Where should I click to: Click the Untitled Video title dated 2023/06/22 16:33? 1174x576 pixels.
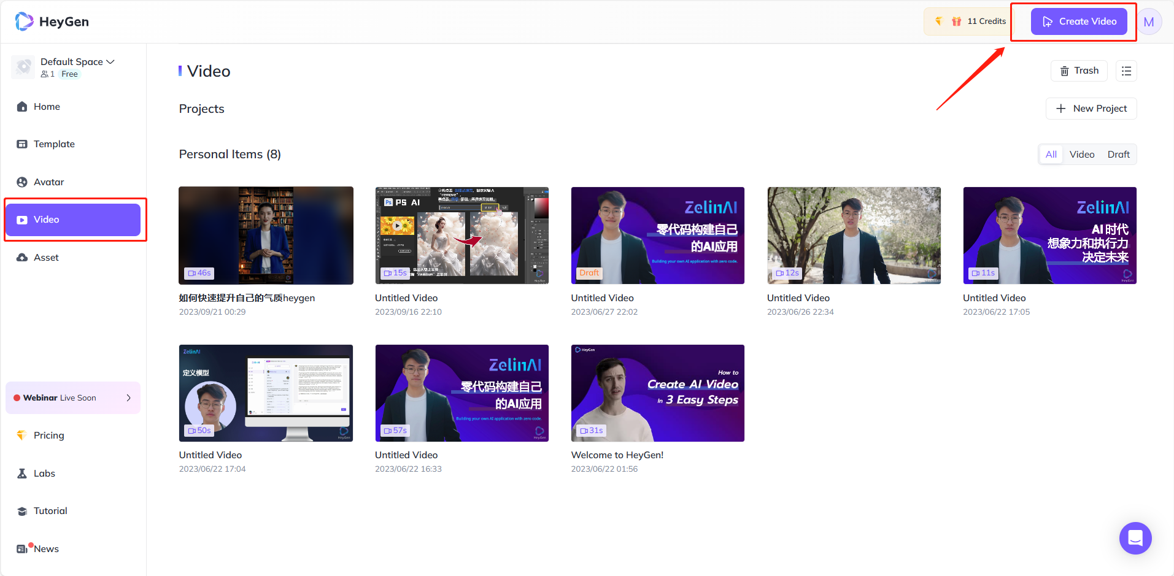coord(406,455)
